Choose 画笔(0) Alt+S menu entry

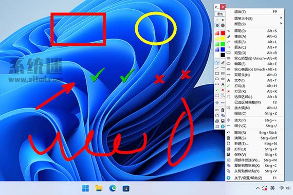pos(255,31)
